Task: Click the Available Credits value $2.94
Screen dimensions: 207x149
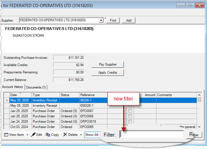Action: 69,65
